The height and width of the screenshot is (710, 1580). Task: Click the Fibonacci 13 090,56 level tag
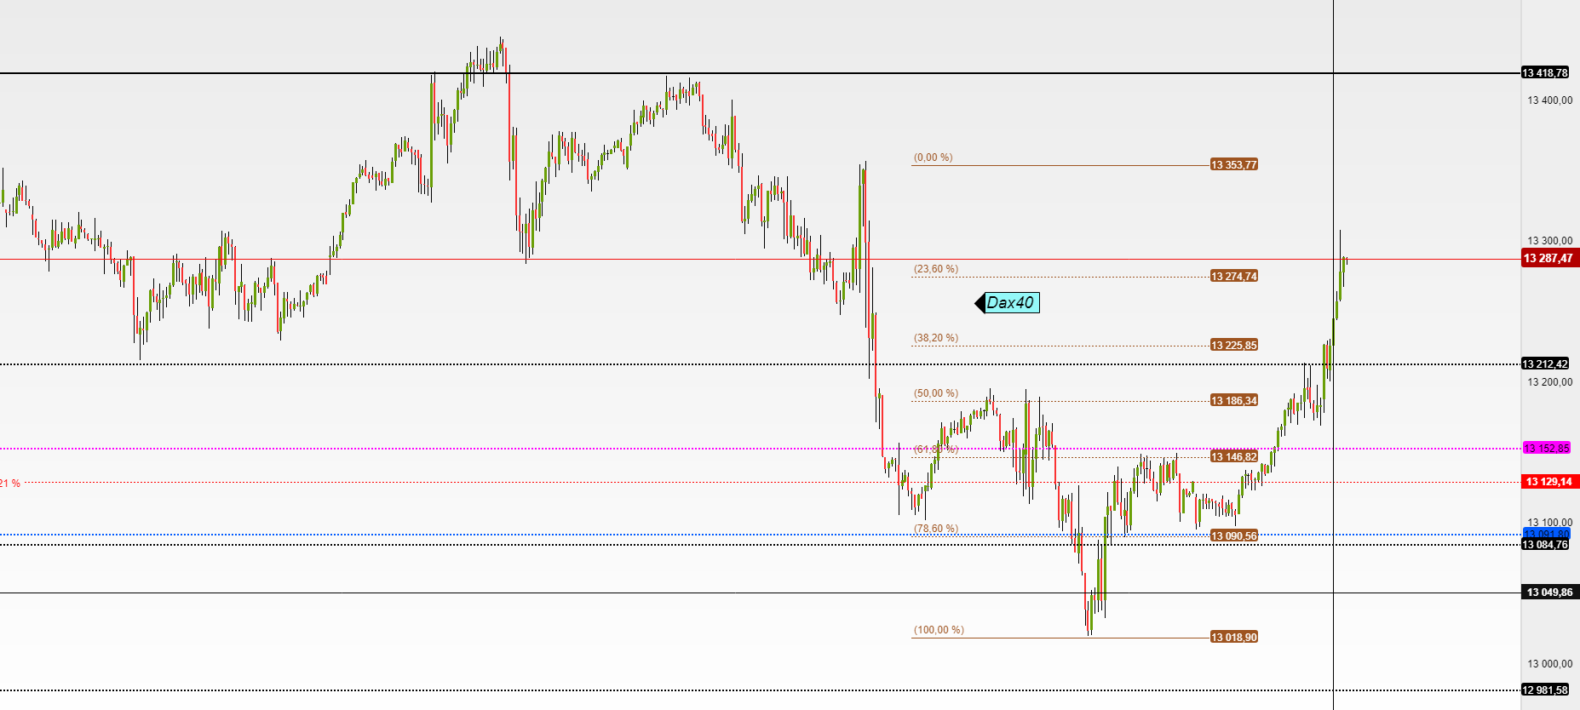pos(1234,535)
